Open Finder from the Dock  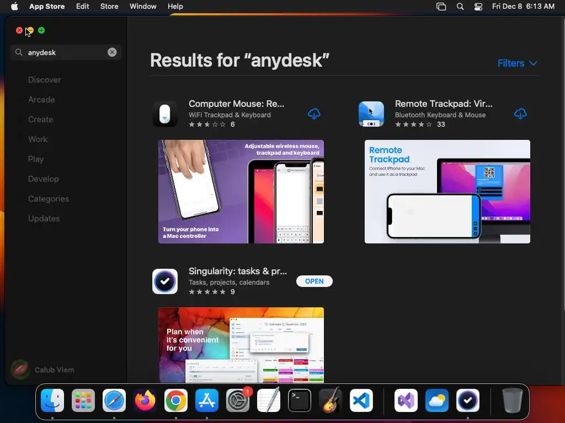52,400
